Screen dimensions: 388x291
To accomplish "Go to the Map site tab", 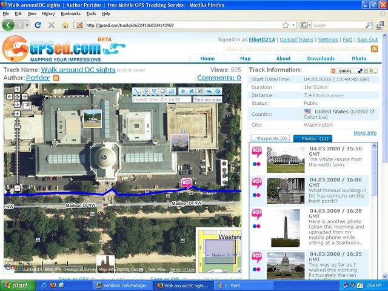I will pyautogui.click(x=245, y=59).
